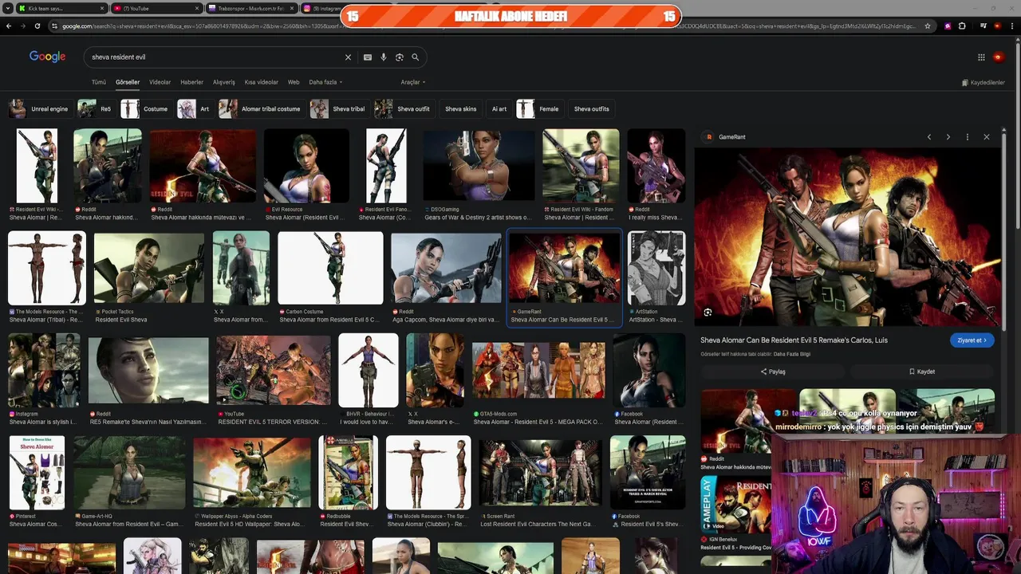Select the Costume filter chip

point(146,109)
